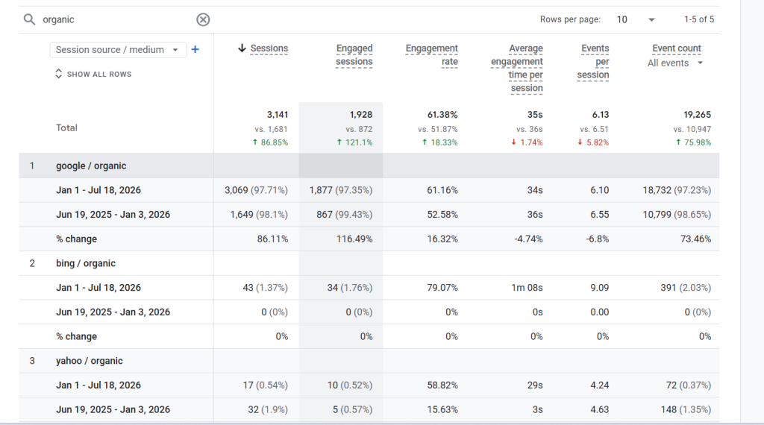
Task: Click bing event count 391 (2.03%)
Action: pyautogui.click(x=686, y=288)
